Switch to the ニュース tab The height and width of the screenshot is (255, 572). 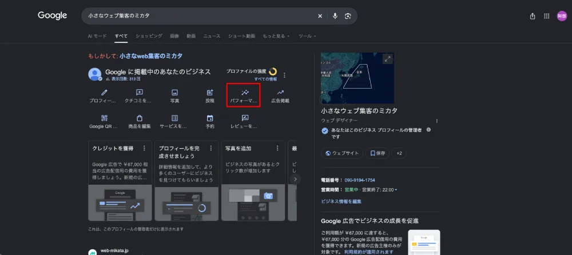(212, 36)
